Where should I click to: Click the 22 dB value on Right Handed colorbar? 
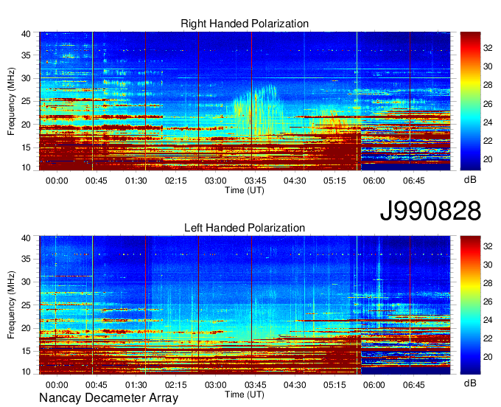488,141
